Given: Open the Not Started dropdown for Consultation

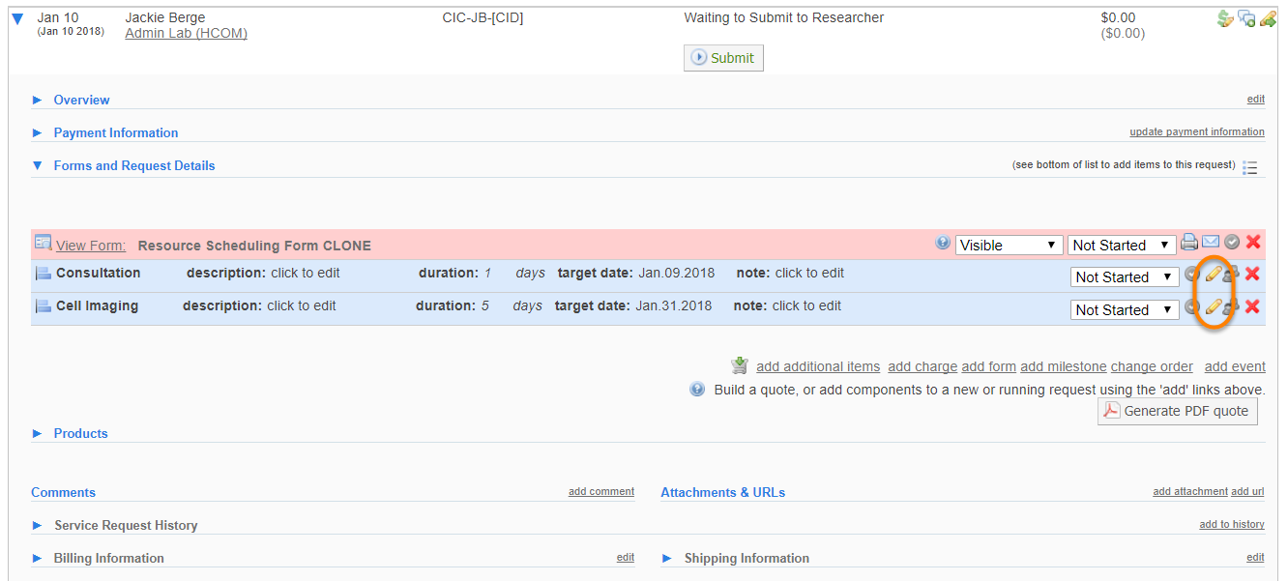Looking at the screenshot, I should tap(1125, 277).
